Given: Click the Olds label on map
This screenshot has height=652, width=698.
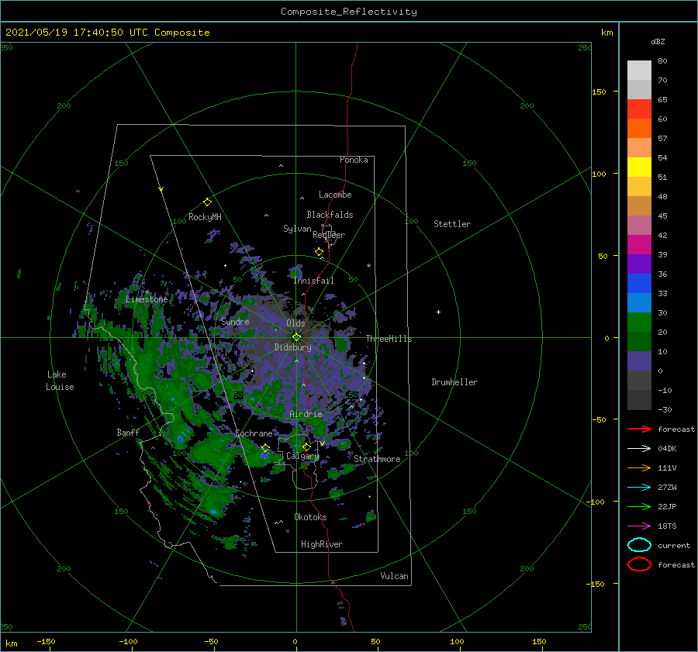Looking at the screenshot, I should tap(295, 323).
